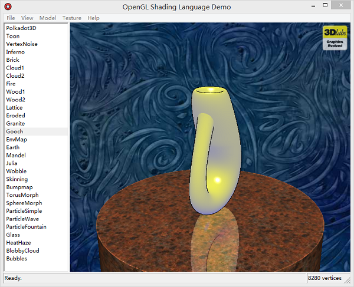Open the View menu
The image size is (354, 287).
[27, 18]
